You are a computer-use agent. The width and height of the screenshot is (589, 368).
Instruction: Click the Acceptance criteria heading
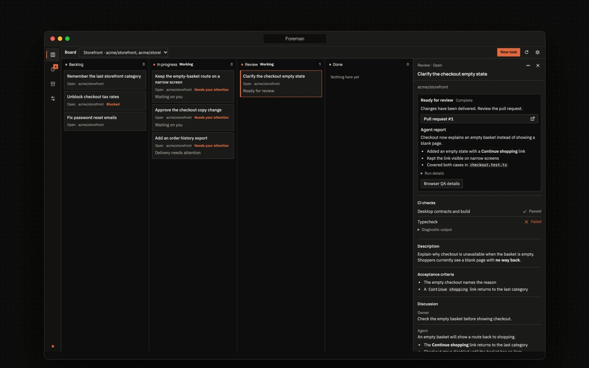[x=435, y=274]
